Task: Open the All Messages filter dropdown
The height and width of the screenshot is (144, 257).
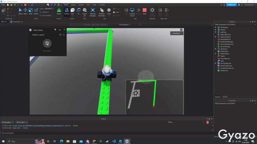Action: (7, 122)
